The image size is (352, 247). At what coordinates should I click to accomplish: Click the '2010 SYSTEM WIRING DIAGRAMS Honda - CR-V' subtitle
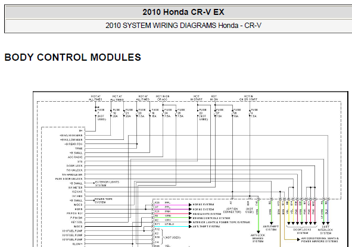point(183,26)
